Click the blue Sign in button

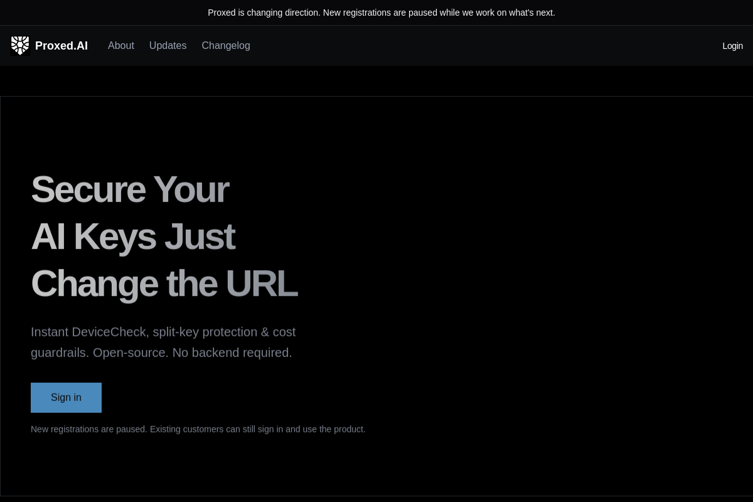pyautogui.click(x=66, y=398)
